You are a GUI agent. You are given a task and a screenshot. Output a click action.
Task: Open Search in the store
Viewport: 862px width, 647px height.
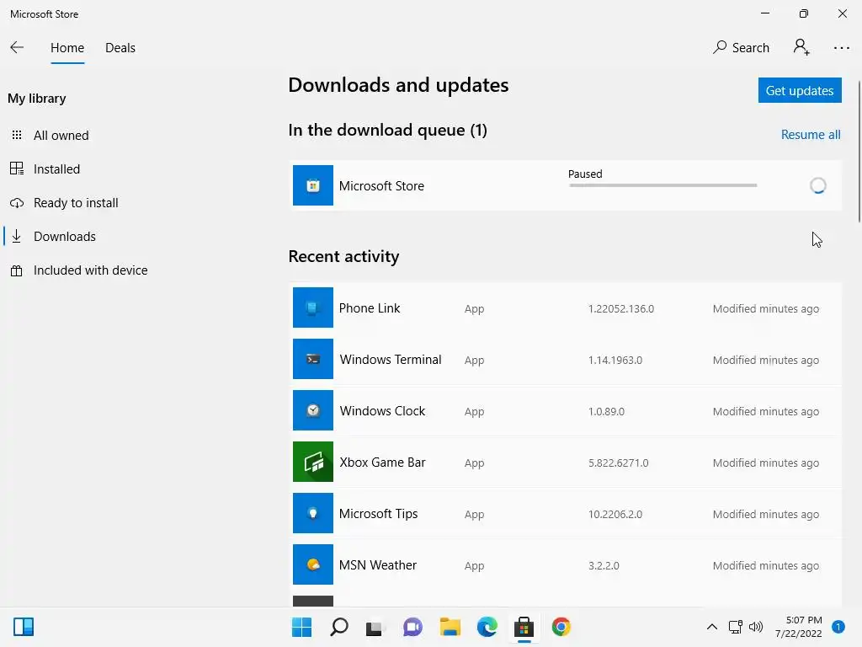pos(741,48)
